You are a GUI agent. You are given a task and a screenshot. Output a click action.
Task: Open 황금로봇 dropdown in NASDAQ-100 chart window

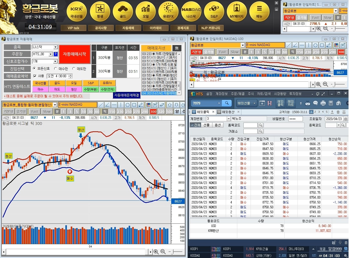[x=243, y=45]
